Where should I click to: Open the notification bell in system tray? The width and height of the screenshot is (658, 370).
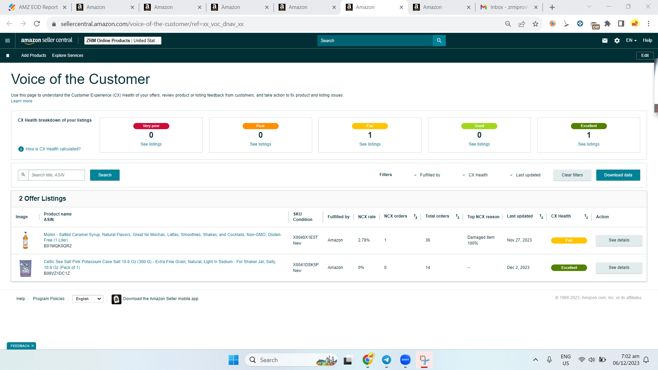point(646,360)
